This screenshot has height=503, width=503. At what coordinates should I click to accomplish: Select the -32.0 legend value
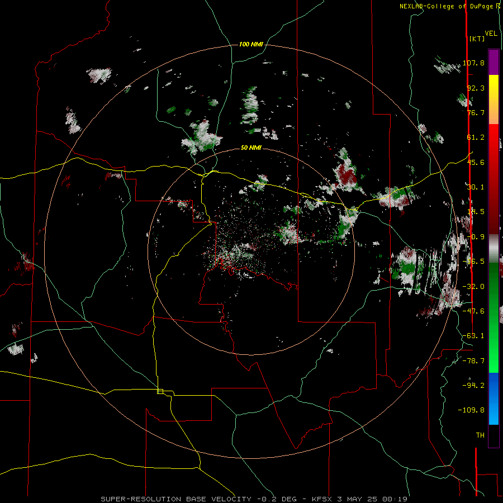tap(473, 287)
